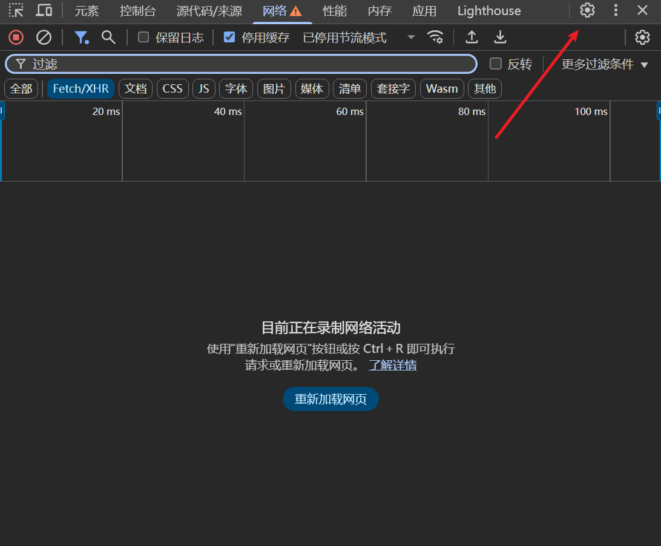The image size is (661, 546).
Task: Toggle the device toolbar icon
Action: [x=44, y=10]
